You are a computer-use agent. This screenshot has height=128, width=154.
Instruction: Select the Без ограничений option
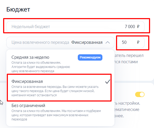[x=60, y=112]
